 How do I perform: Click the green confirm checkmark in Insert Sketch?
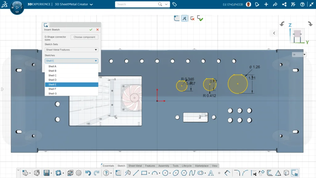(91, 30)
